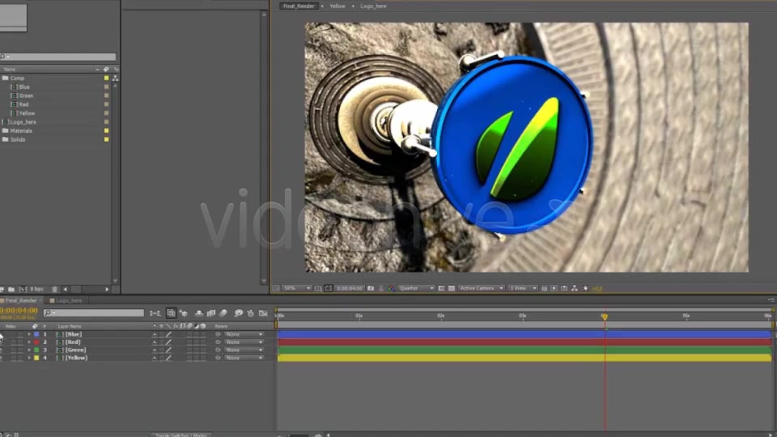Click the current time indicator on the timeline

pos(605,316)
